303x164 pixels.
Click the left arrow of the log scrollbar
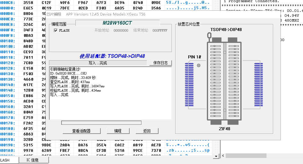click(223, 156)
